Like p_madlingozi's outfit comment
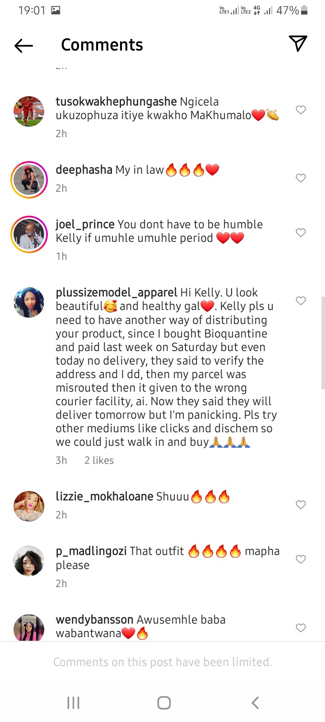The width and height of the screenshot is (325, 722). pyautogui.click(x=301, y=559)
